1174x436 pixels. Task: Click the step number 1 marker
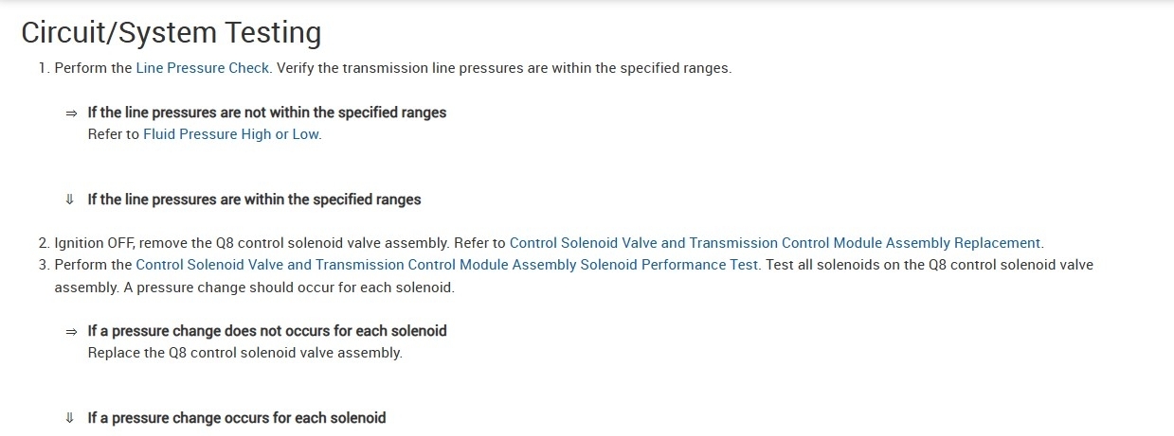44,68
